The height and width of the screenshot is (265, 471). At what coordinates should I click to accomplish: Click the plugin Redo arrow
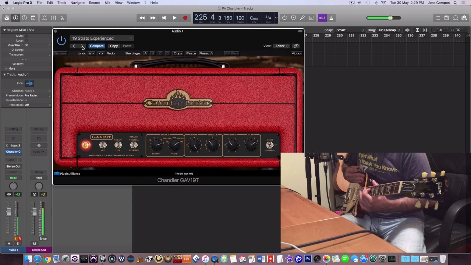pyautogui.click(x=101, y=53)
